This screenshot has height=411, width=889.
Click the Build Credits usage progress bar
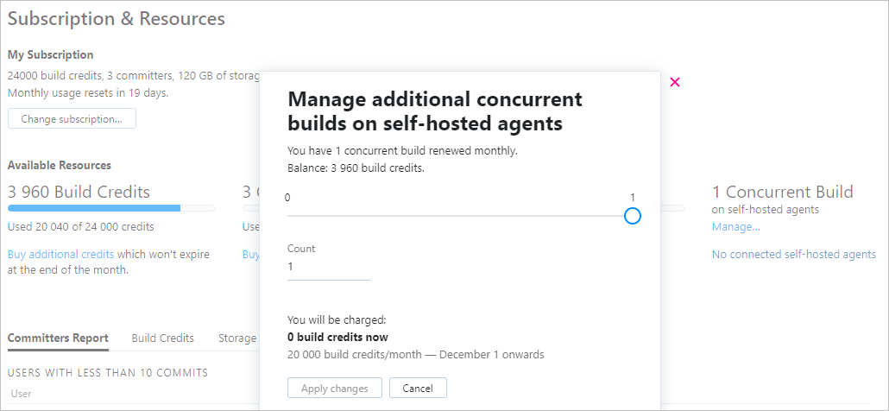point(110,208)
